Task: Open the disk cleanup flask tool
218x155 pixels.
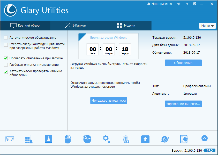Action: click(48, 139)
